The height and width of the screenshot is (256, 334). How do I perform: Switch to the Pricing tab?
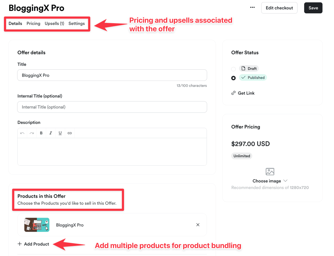pyautogui.click(x=33, y=23)
